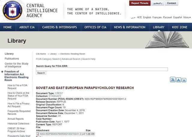Image resolution: width=192 pixels, height=137 pixels.
Task: Click the CIA seal logo
Action: (x=13, y=10)
